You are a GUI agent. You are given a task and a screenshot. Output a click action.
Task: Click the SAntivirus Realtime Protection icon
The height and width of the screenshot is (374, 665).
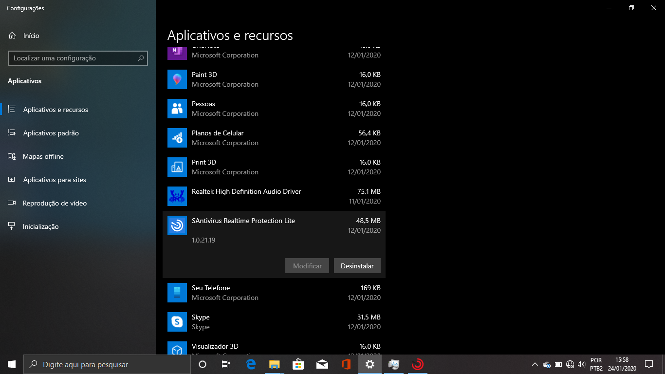[x=177, y=225]
